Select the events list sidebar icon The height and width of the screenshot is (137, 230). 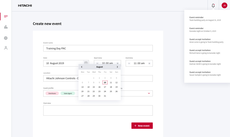[x=6, y=16]
